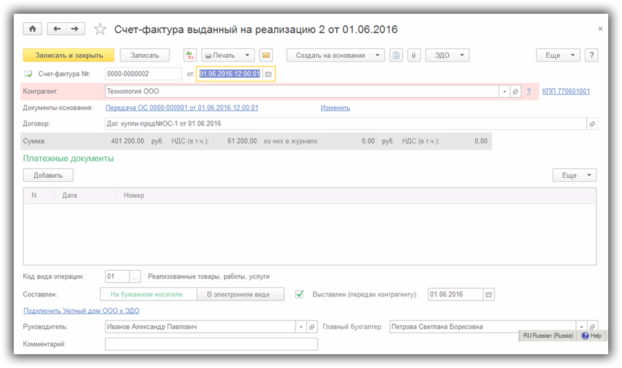Open Дт/Кт postings view icon
Viewport: 622px width, 368px height.
(190, 55)
